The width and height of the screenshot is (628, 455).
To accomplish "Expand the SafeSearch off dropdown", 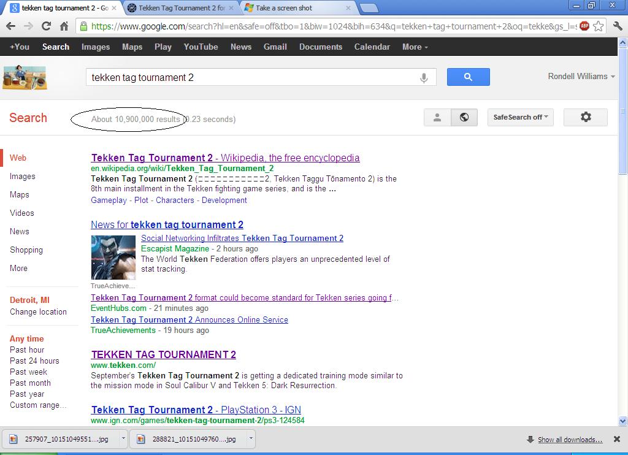I will pyautogui.click(x=520, y=117).
